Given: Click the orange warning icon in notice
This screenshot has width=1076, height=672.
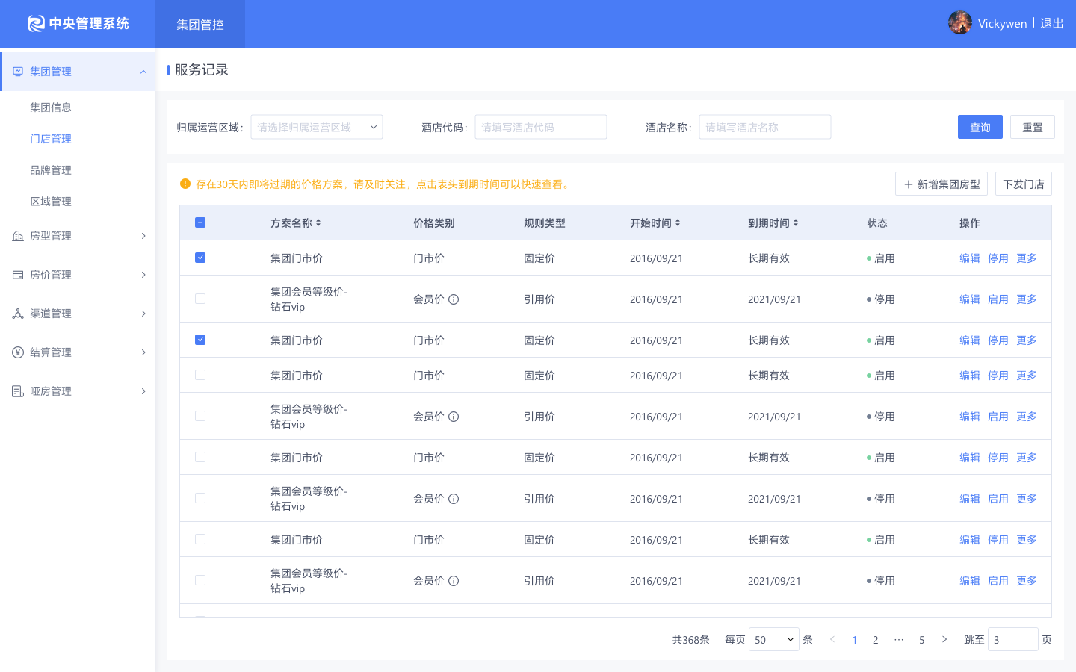Looking at the screenshot, I should point(185,184).
